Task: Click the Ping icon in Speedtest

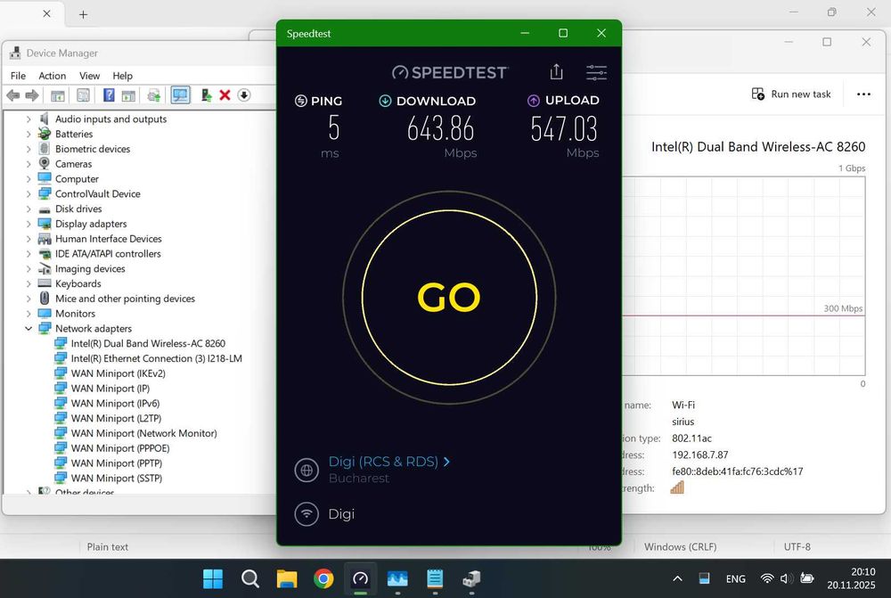Action: 300,102
